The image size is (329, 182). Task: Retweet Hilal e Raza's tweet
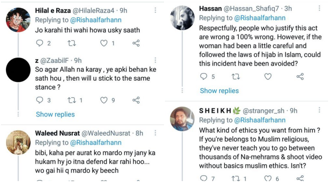click(71, 44)
